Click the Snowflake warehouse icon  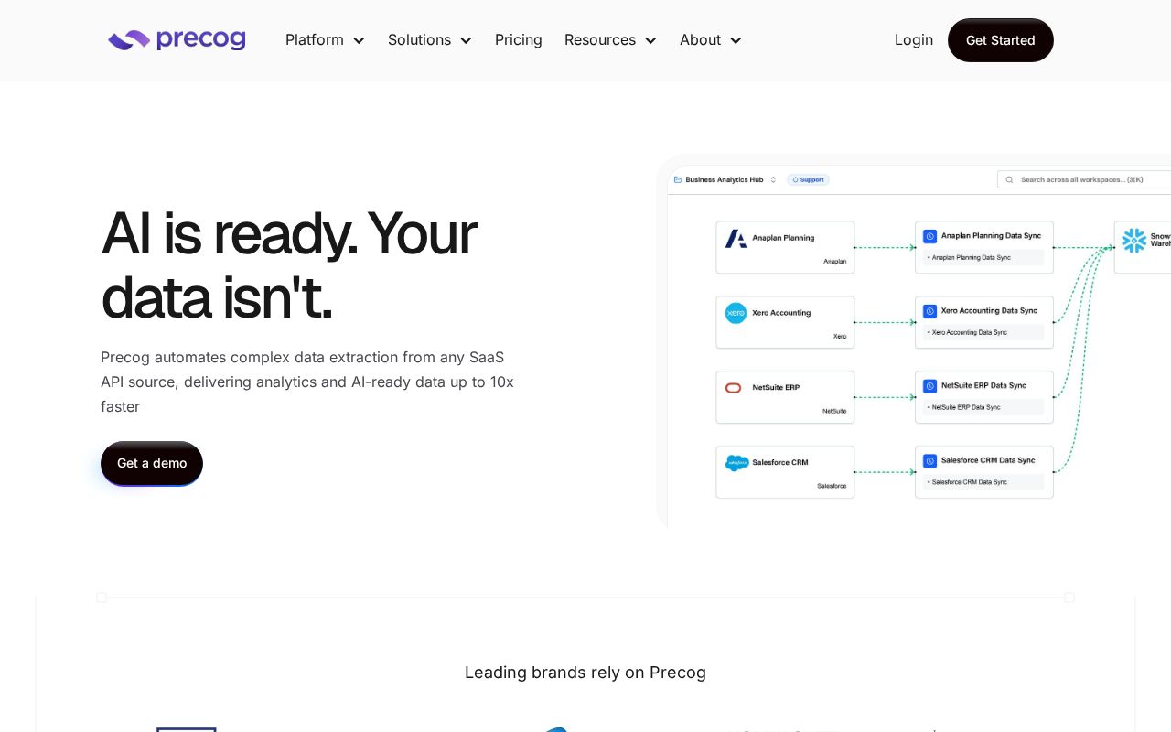pos(1134,241)
